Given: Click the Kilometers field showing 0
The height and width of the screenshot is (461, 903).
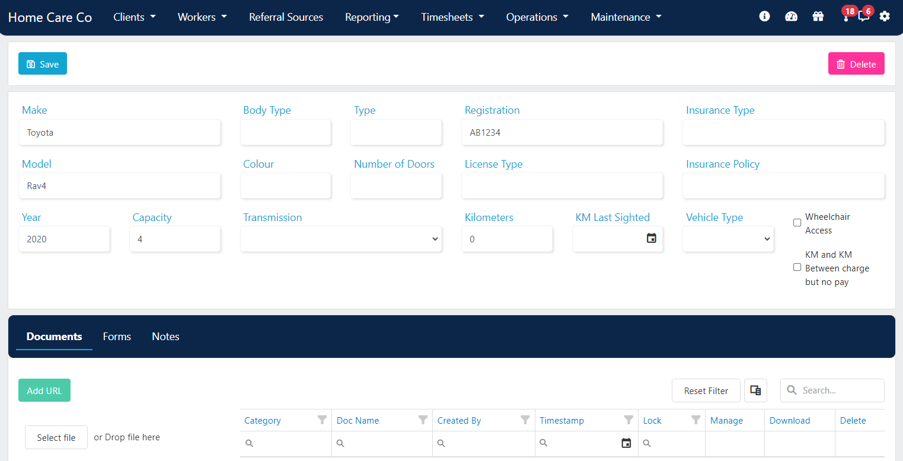Looking at the screenshot, I should click(507, 239).
